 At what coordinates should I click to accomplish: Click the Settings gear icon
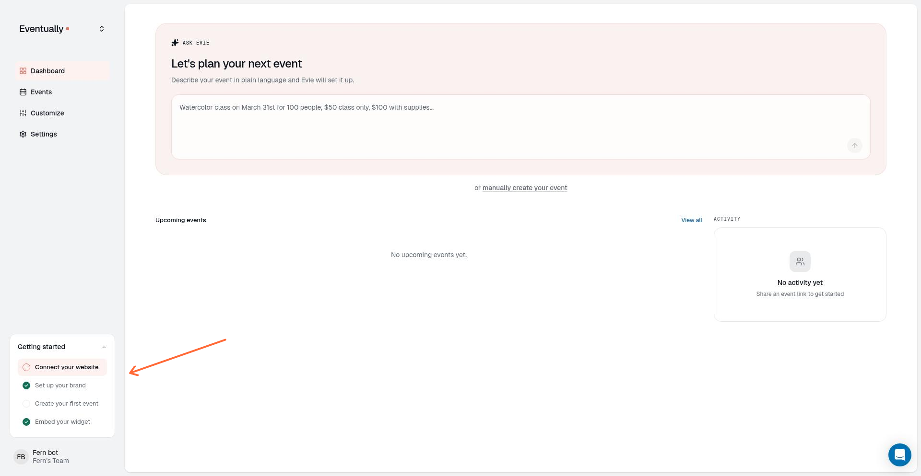(x=23, y=134)
